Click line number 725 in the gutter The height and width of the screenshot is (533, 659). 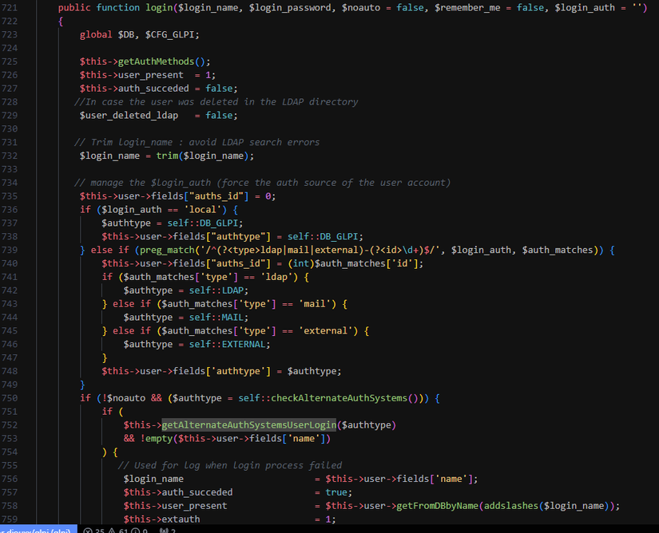(x=10, y=61)
